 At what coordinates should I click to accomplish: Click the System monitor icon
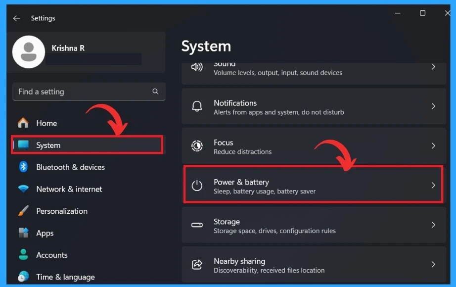point(23,144)
